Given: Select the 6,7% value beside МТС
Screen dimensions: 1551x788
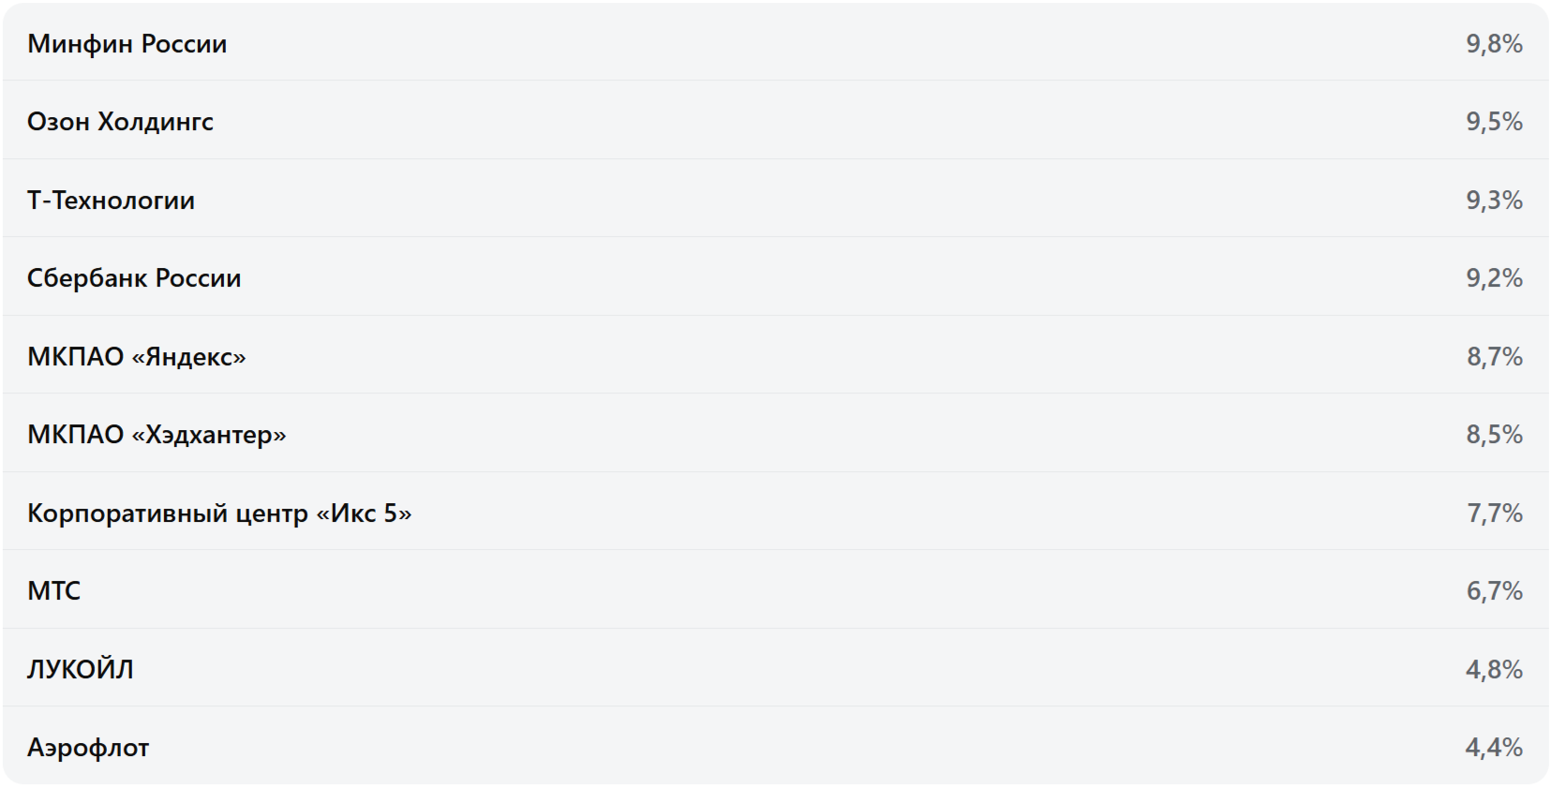Looking at the screenshot, I should click(1494, 591).
